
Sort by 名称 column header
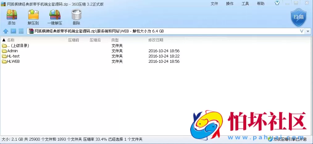[x=10, y=40]
